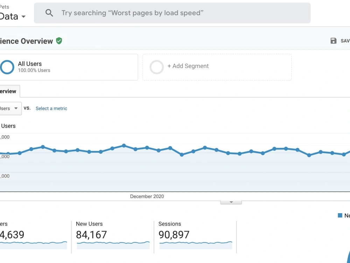Screen dimensions: 350x263
Task: Click the Sessions metric label
Action: pyautogui.click(x=170, y=224)
